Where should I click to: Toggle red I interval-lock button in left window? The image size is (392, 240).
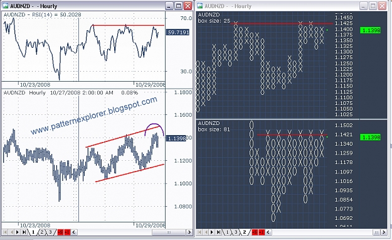[67, 232]
